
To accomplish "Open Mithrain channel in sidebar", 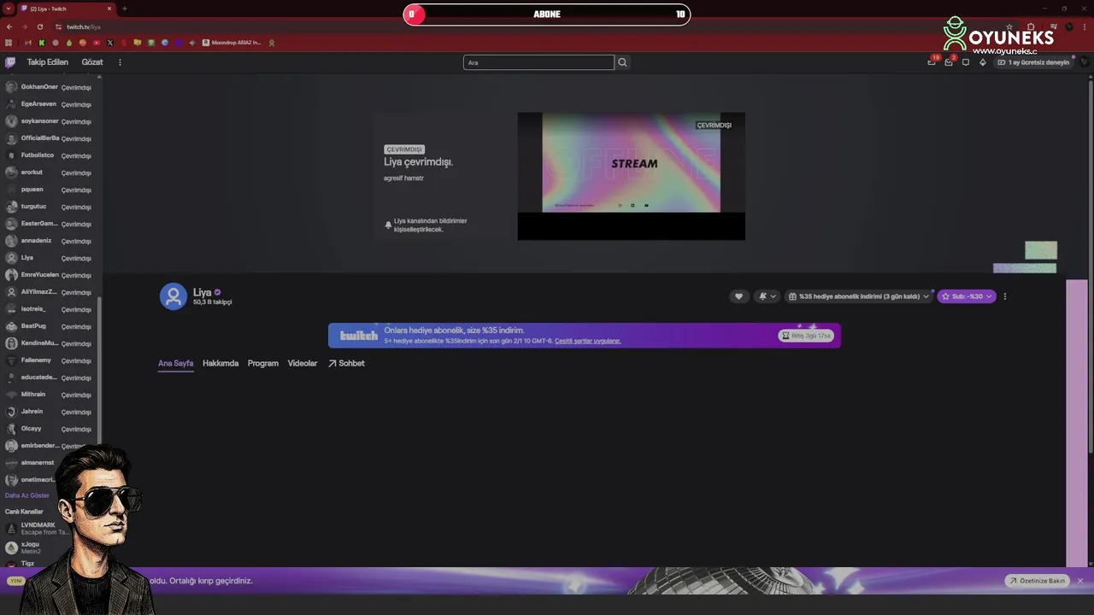I will click(51, 395).
